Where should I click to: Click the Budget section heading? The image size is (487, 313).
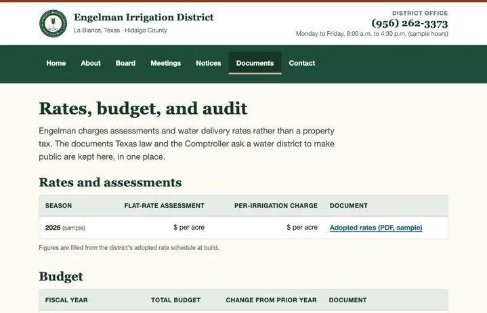coord(61,276)
